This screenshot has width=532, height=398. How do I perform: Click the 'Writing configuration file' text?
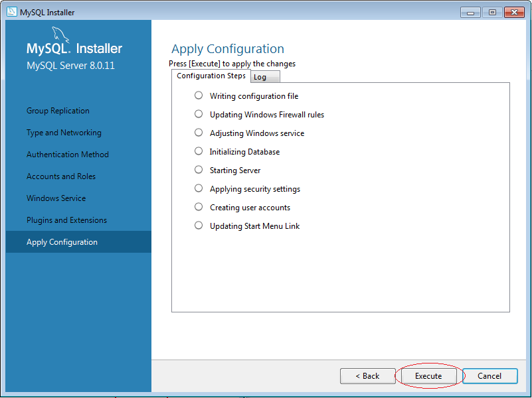coord(254,96)
